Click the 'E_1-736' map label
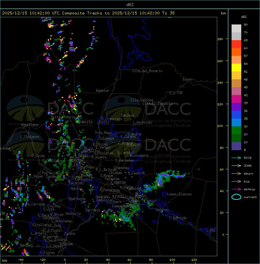The image size is (260, 264). tap(176, 93)
